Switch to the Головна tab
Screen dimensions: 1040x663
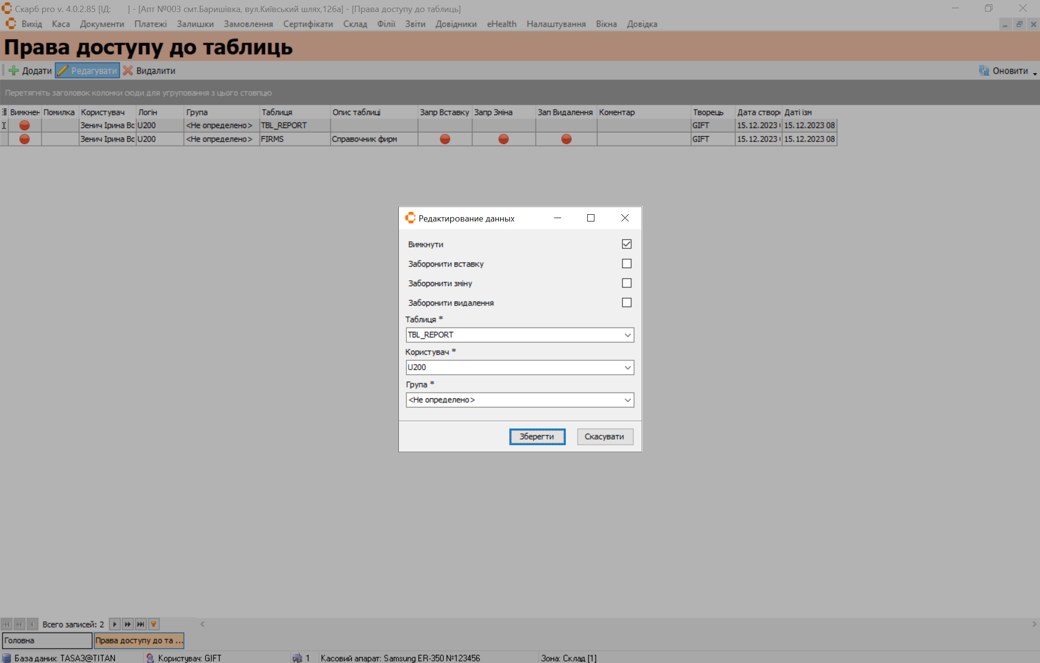point(47,641)
